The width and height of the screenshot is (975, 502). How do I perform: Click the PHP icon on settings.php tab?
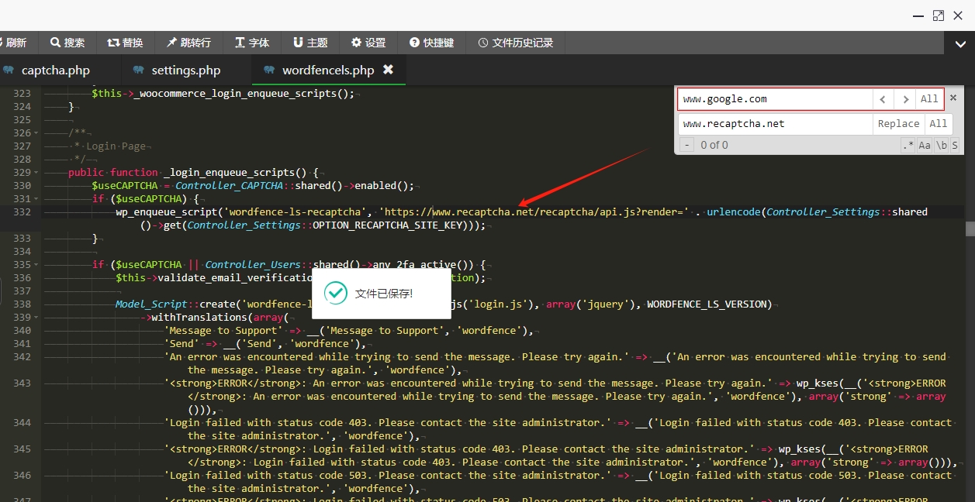[139, 70]
